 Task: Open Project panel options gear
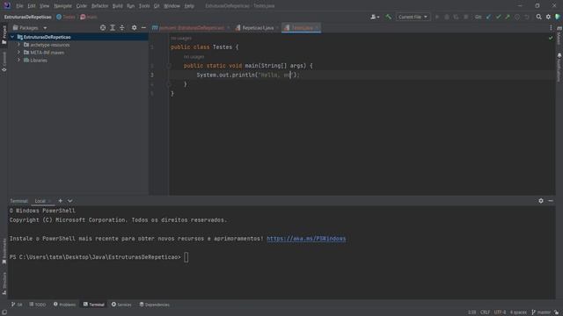(134, 27)
